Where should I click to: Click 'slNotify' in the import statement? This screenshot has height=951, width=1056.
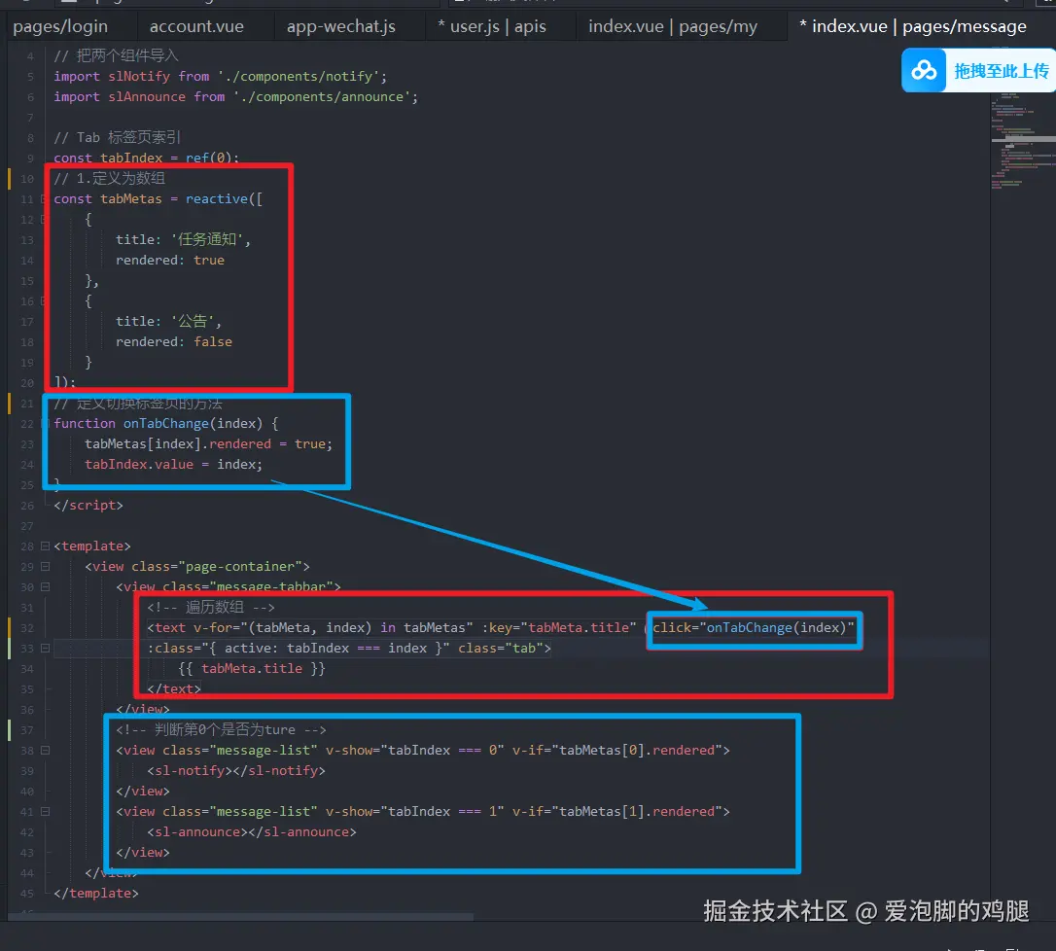coord(139,76)
